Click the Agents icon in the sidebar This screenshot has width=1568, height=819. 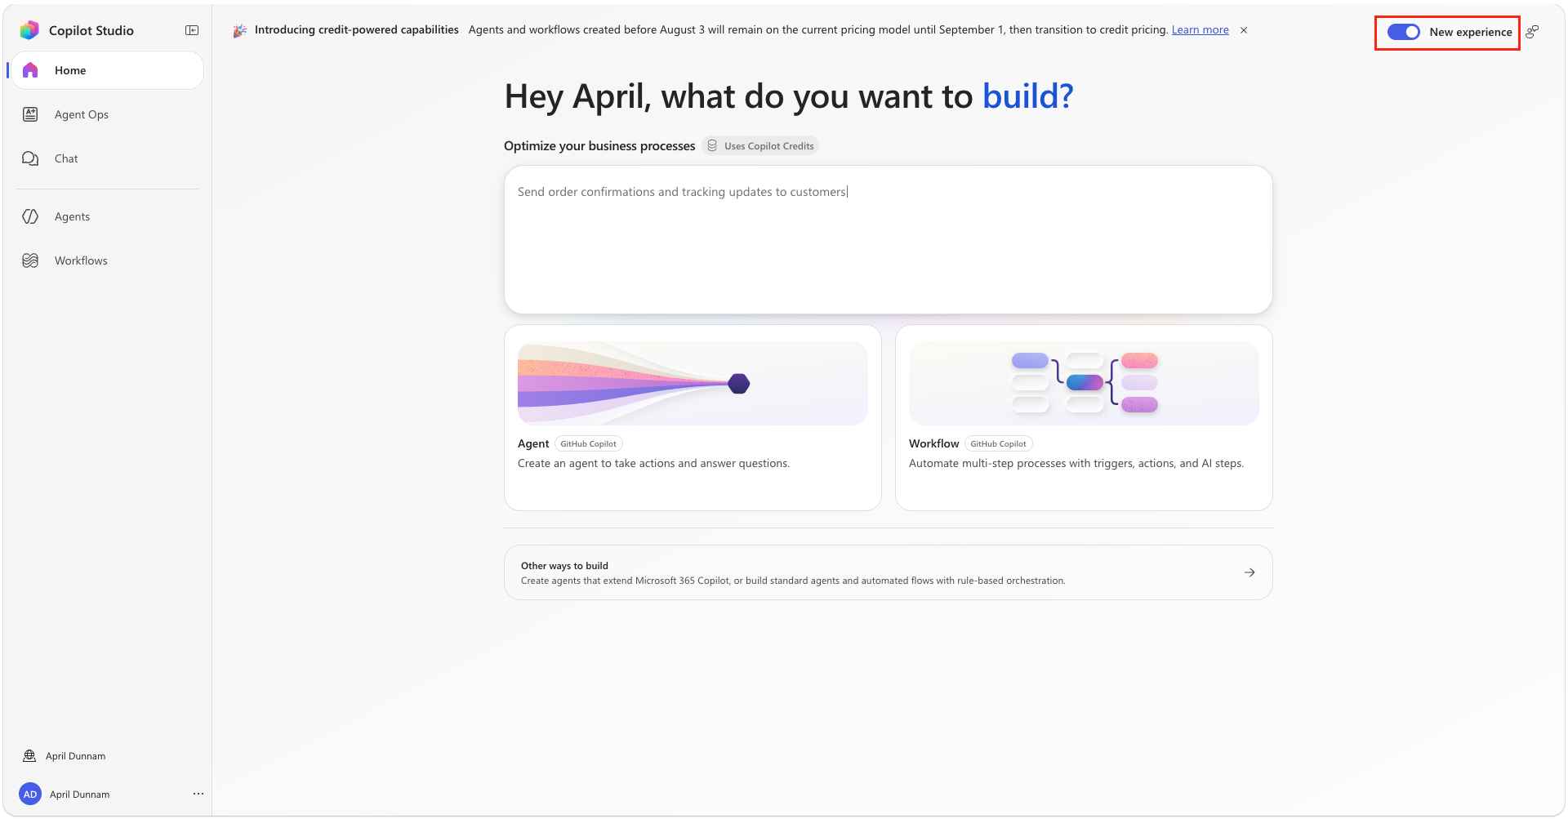pos(30,216)
